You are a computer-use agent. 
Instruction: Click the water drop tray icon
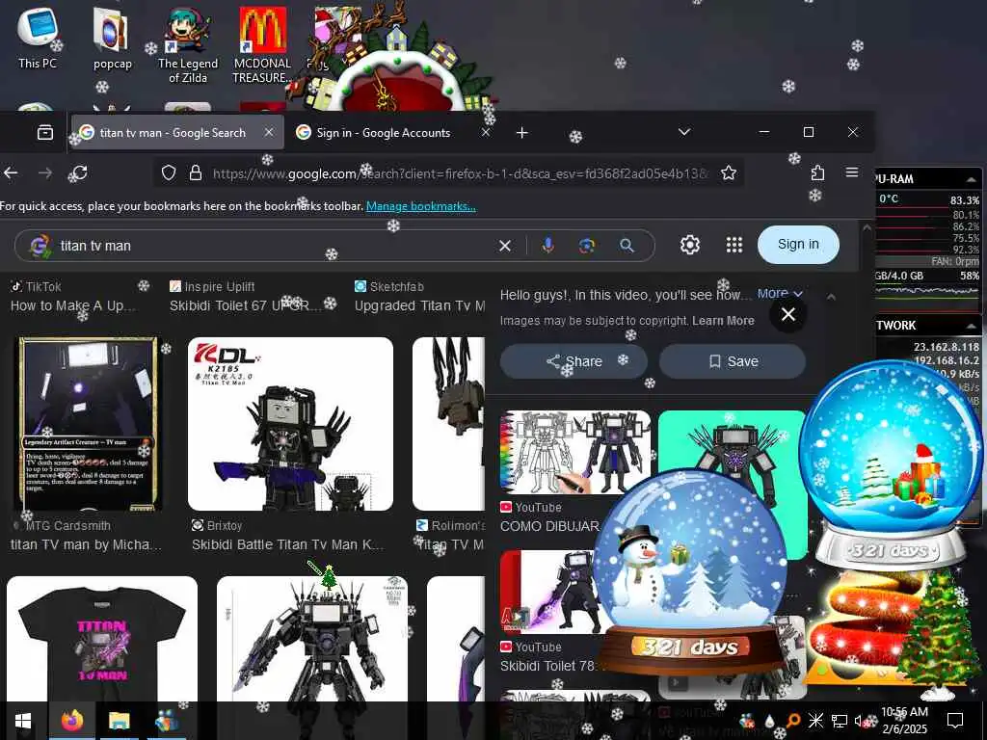coord(770,721)
